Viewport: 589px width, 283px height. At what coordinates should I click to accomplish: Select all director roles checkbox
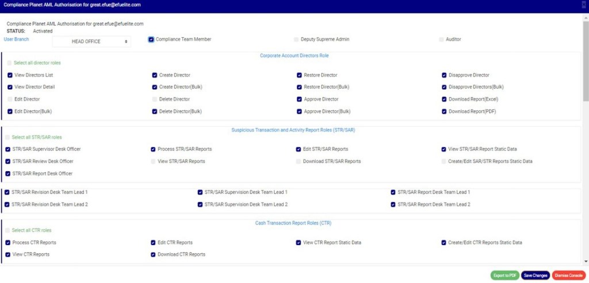(10, 63)
